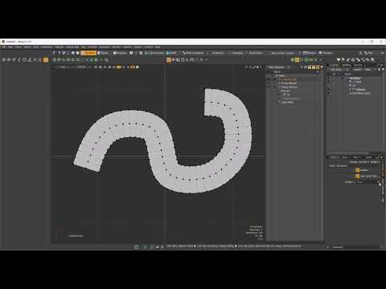Open the Select menu
386x289 pixels.
27,47
